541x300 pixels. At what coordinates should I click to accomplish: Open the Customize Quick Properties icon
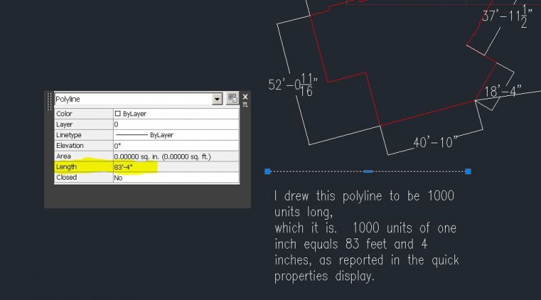(x=233, y=99)
